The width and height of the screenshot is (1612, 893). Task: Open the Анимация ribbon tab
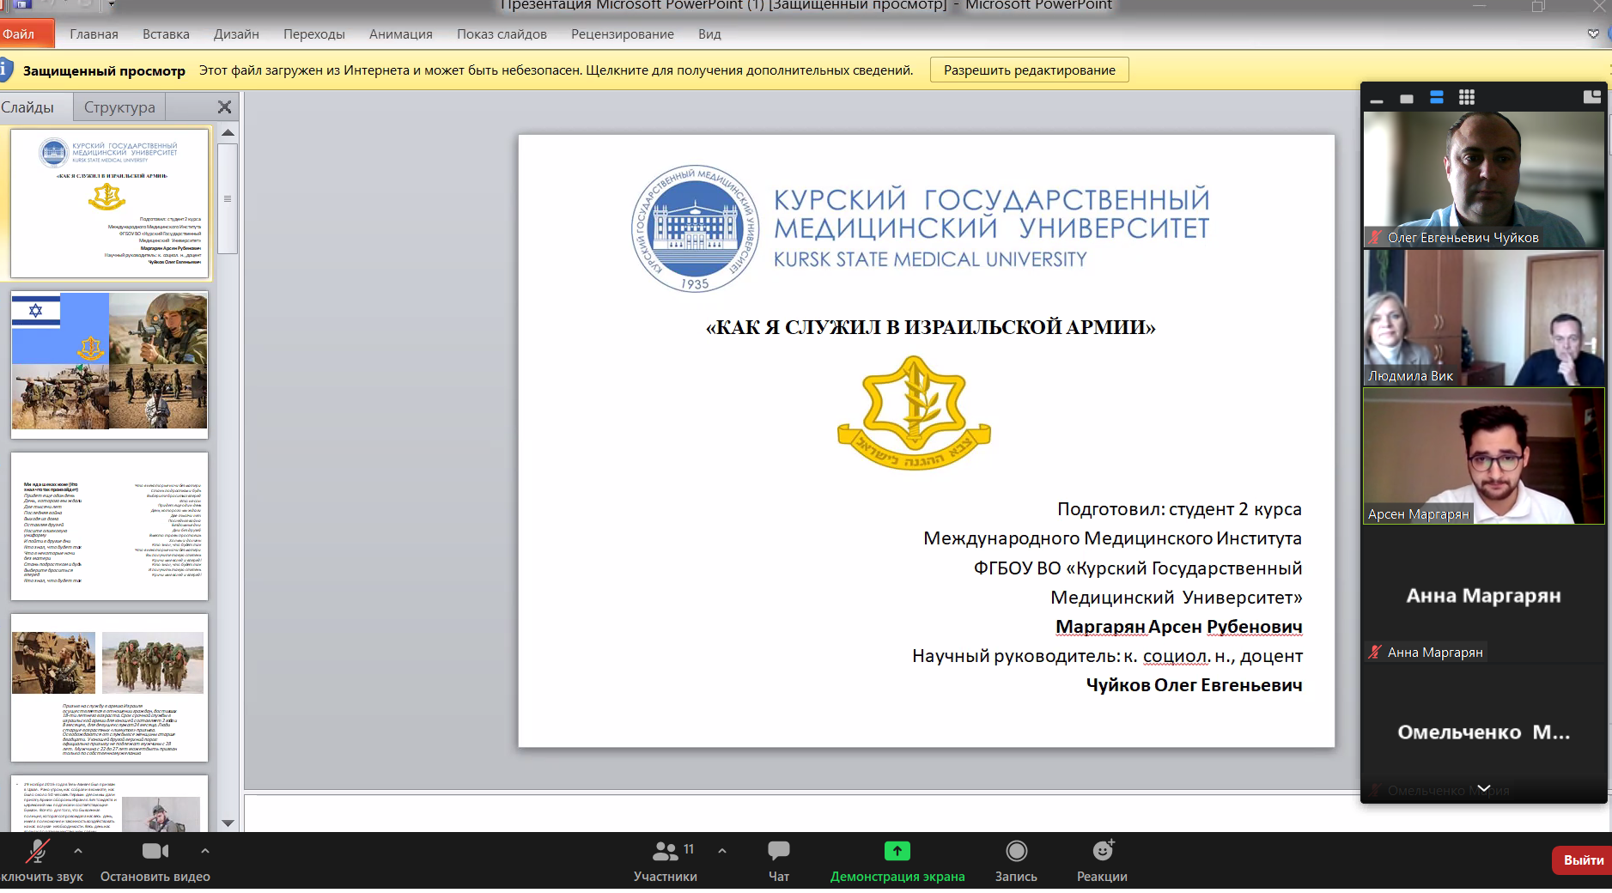click(401, 34)
